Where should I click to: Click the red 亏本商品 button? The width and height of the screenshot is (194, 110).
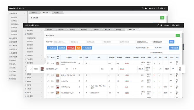[71, 48]
